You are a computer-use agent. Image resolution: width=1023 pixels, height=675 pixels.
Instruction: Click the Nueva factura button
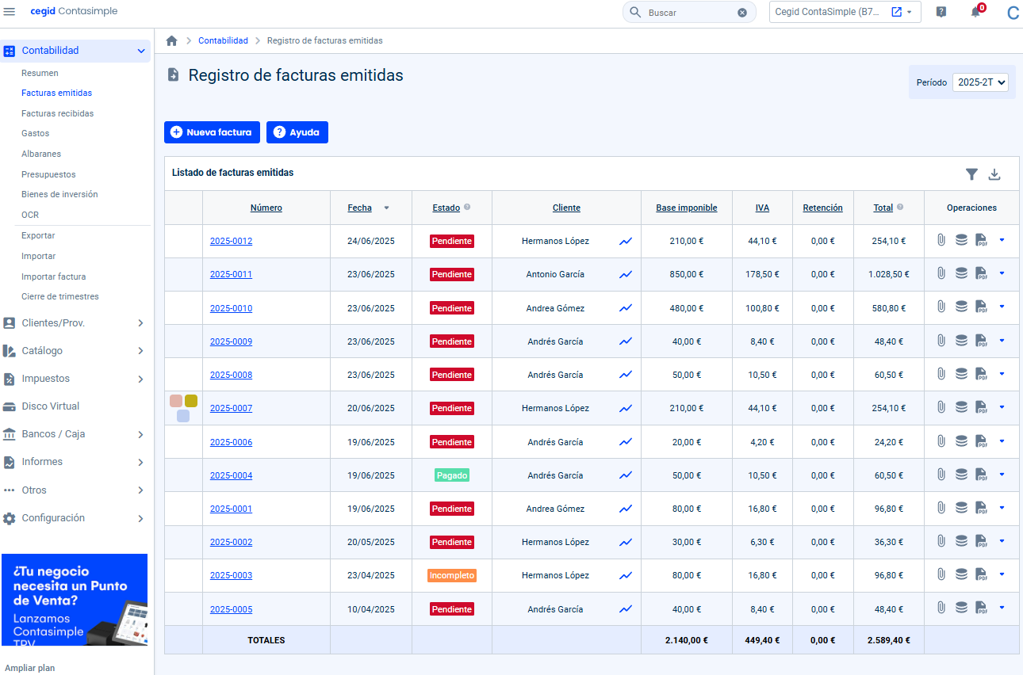click(212, 132)
